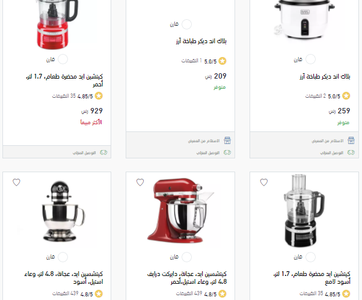Click home delivery truck icon on red food processor
Viewport: 362px width, 300px height.
click(103, 152)
